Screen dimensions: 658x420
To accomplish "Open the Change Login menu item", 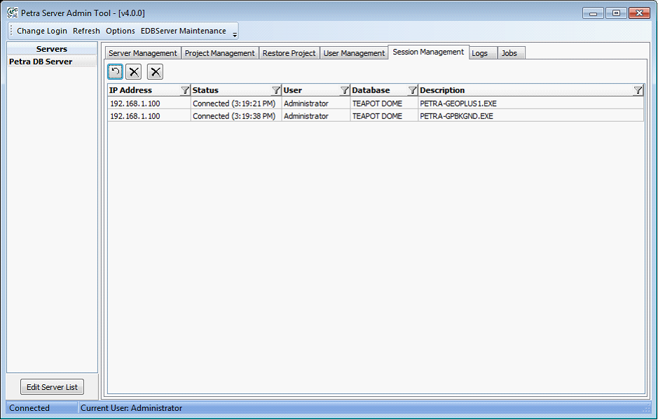I will tap(42, 31).
